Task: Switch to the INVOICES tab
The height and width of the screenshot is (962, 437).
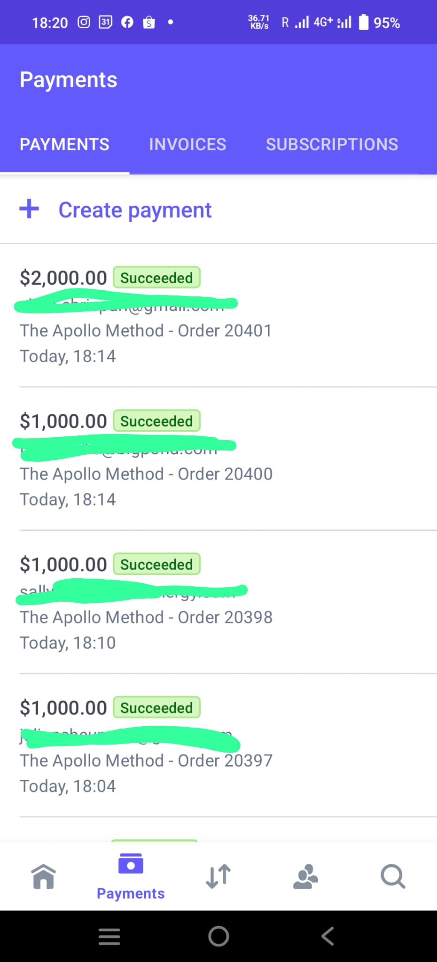Action: 187,144
